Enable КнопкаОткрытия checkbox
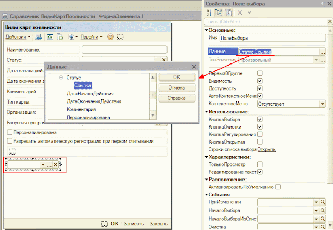Screen dimensions: 333x230 pos(260,142)
